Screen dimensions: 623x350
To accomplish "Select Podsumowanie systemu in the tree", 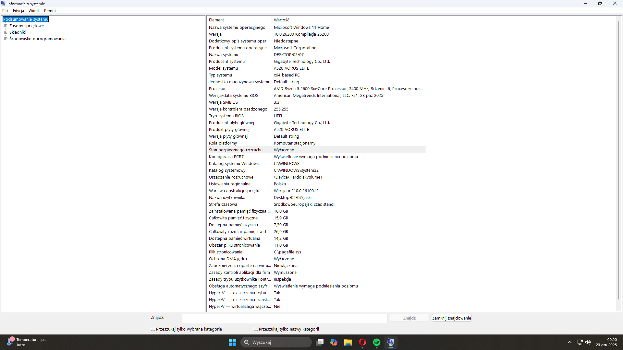I will click(26, 19).
